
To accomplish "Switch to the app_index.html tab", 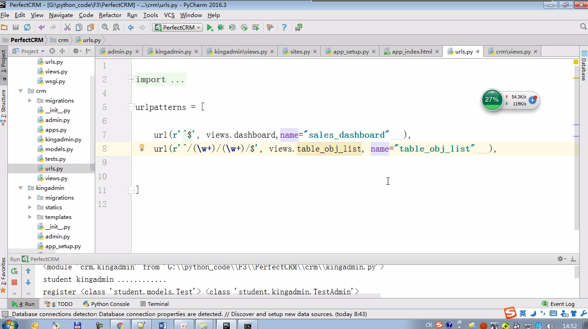I will click(x=411, y=52).
